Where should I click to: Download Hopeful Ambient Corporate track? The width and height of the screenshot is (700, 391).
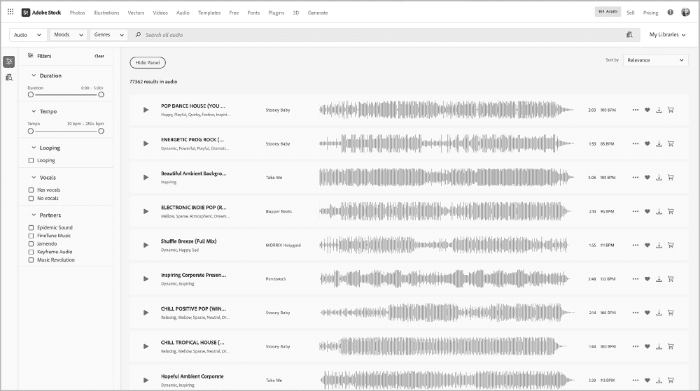[659, 381]
